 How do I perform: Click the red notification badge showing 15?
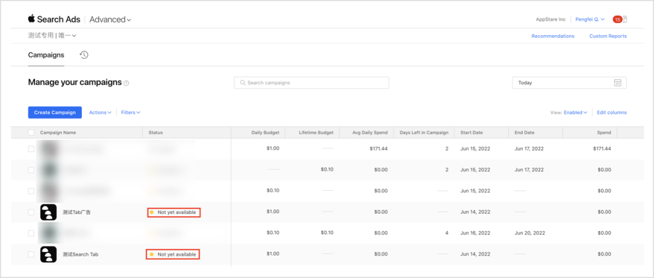click(x=617, y=19)
